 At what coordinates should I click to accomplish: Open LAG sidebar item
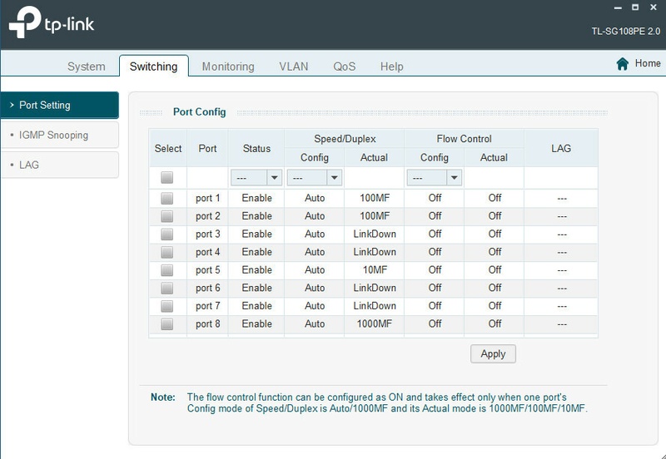point(59,165)
